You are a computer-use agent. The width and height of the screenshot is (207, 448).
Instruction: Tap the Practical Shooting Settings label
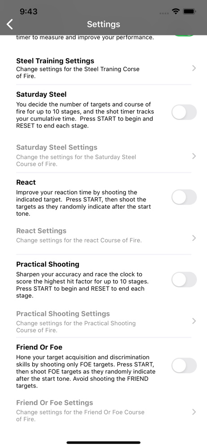(x=63, y=314)
